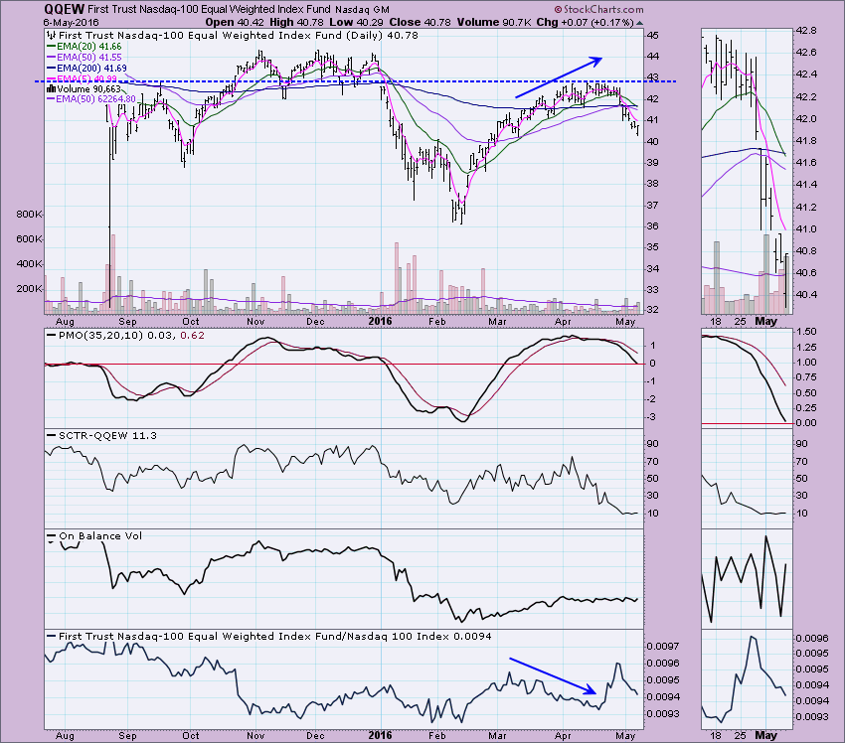845x743 pixels.
Task: Click the Open 40.42 value
Action: coord(235,23)
